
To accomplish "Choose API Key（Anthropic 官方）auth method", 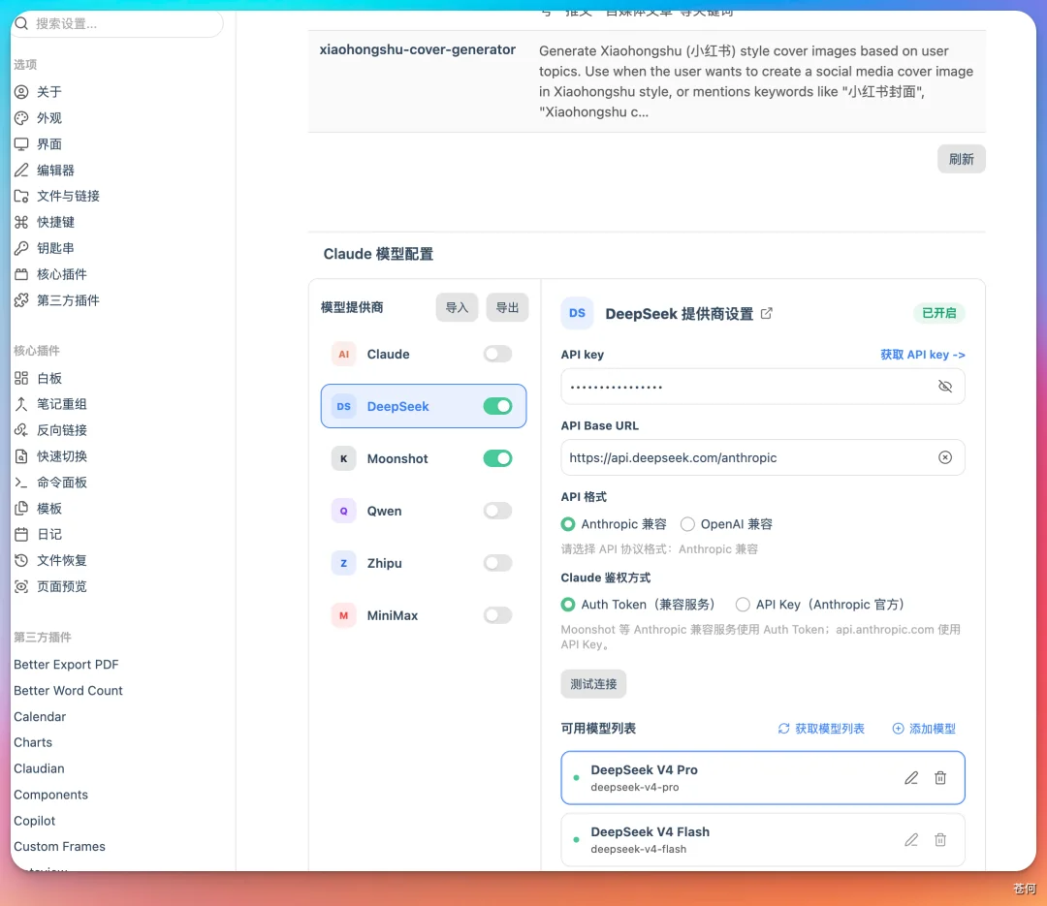I will click(x=743, y=605).
